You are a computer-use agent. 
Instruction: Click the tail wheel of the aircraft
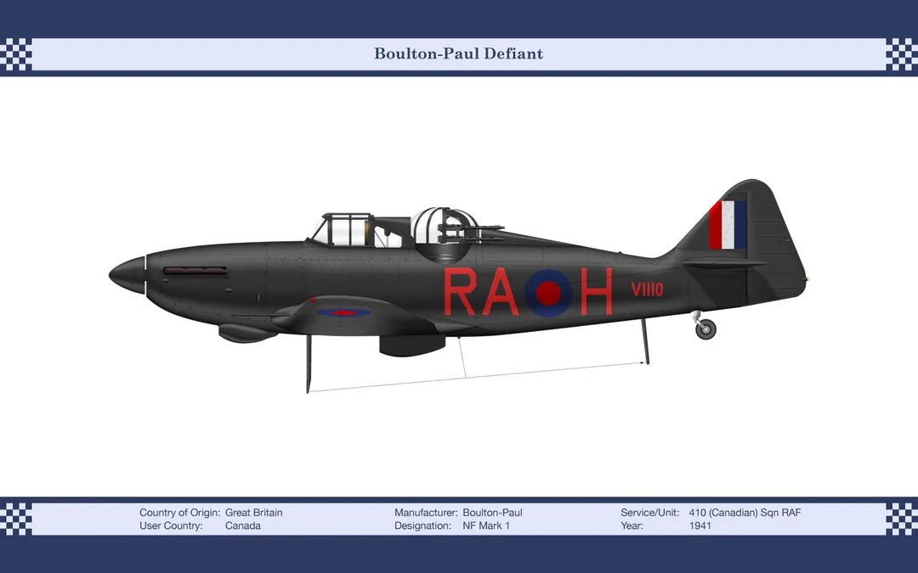[x=705, y=329]
